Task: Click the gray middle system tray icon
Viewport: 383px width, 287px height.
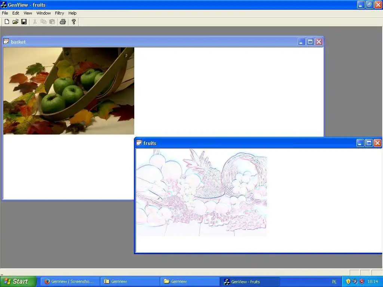Action: (x=355, y=281)
